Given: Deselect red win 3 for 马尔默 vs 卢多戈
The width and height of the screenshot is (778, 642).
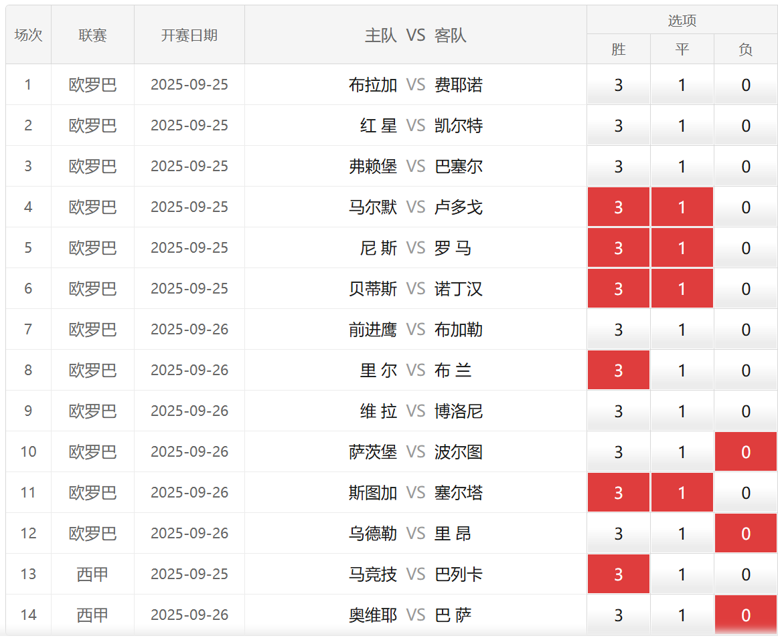Looking at the screenshot, I should click(618, 207).
